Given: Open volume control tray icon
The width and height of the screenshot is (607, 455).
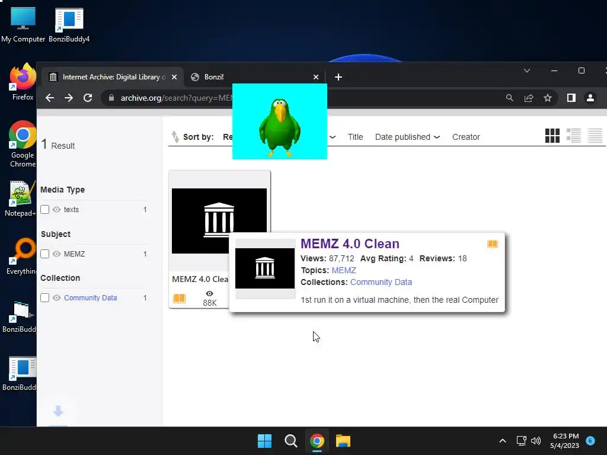Looking at the screenshot, I should pyautogui.click(x=536, y=441).
